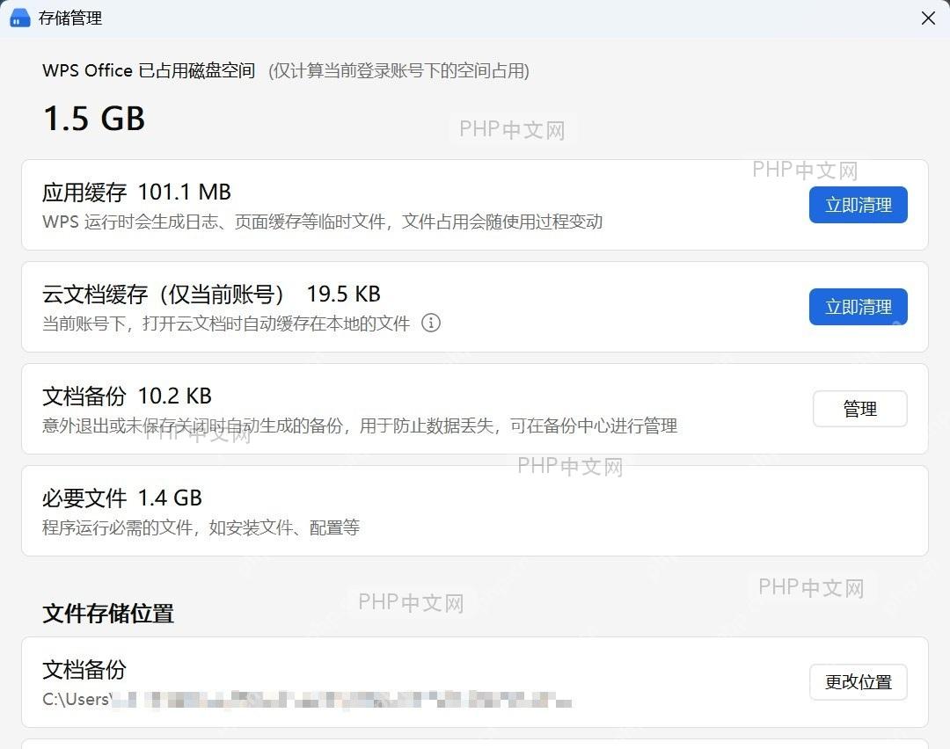This screenshot has height=749, width=950.
Task: Click the 仅计算当前登录账号下的空间占用 note
Action: point(399,71)
